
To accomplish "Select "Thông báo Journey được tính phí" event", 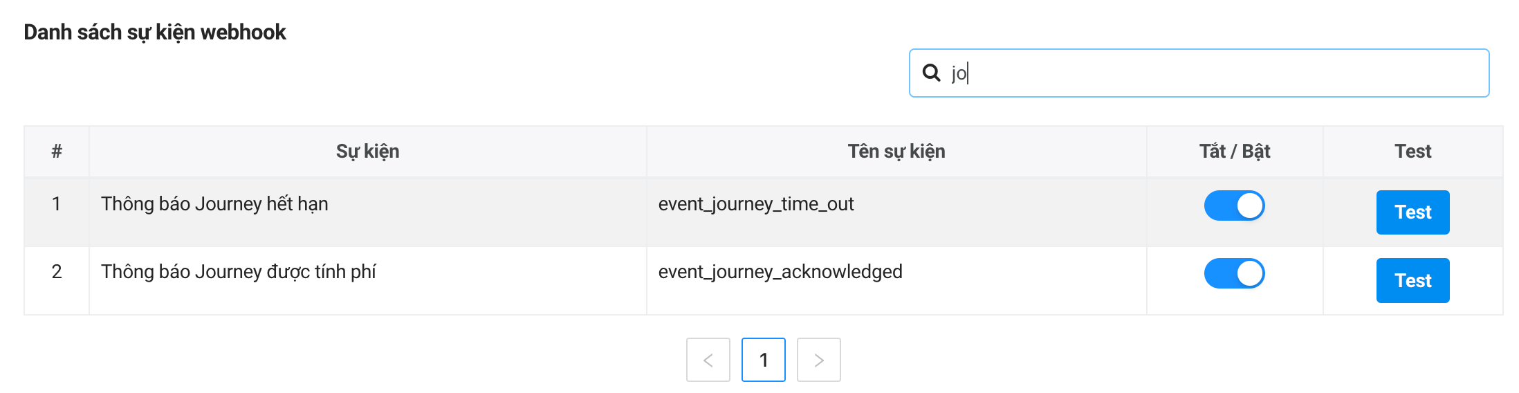I will pyautogui.click(x=239, y=272).
